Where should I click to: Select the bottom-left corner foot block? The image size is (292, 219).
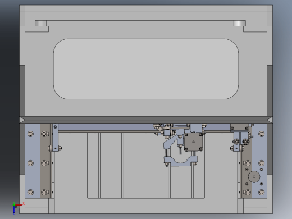click(36, 206)
